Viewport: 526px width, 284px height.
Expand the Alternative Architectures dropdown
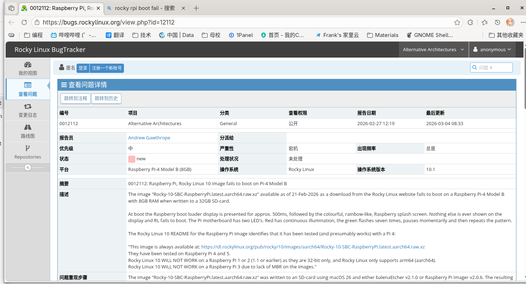[x=433, y=49]
